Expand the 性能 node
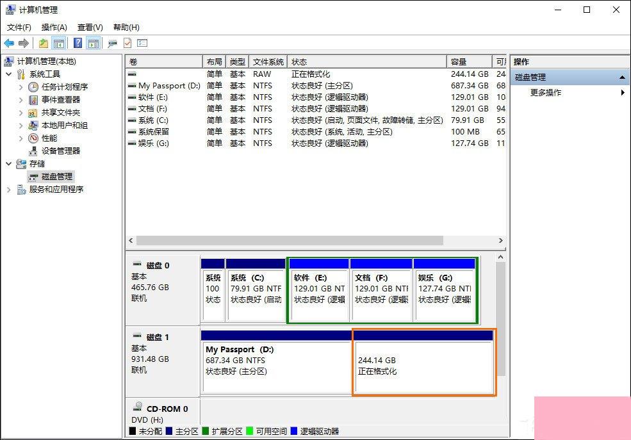This screenshot has width=631, height=440. pos(21,138)
